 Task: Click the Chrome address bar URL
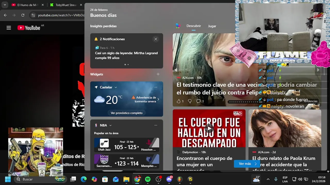coord(61,15)
